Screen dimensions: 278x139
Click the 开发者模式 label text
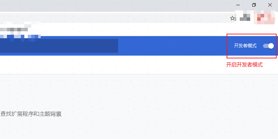tap(245, 46)
